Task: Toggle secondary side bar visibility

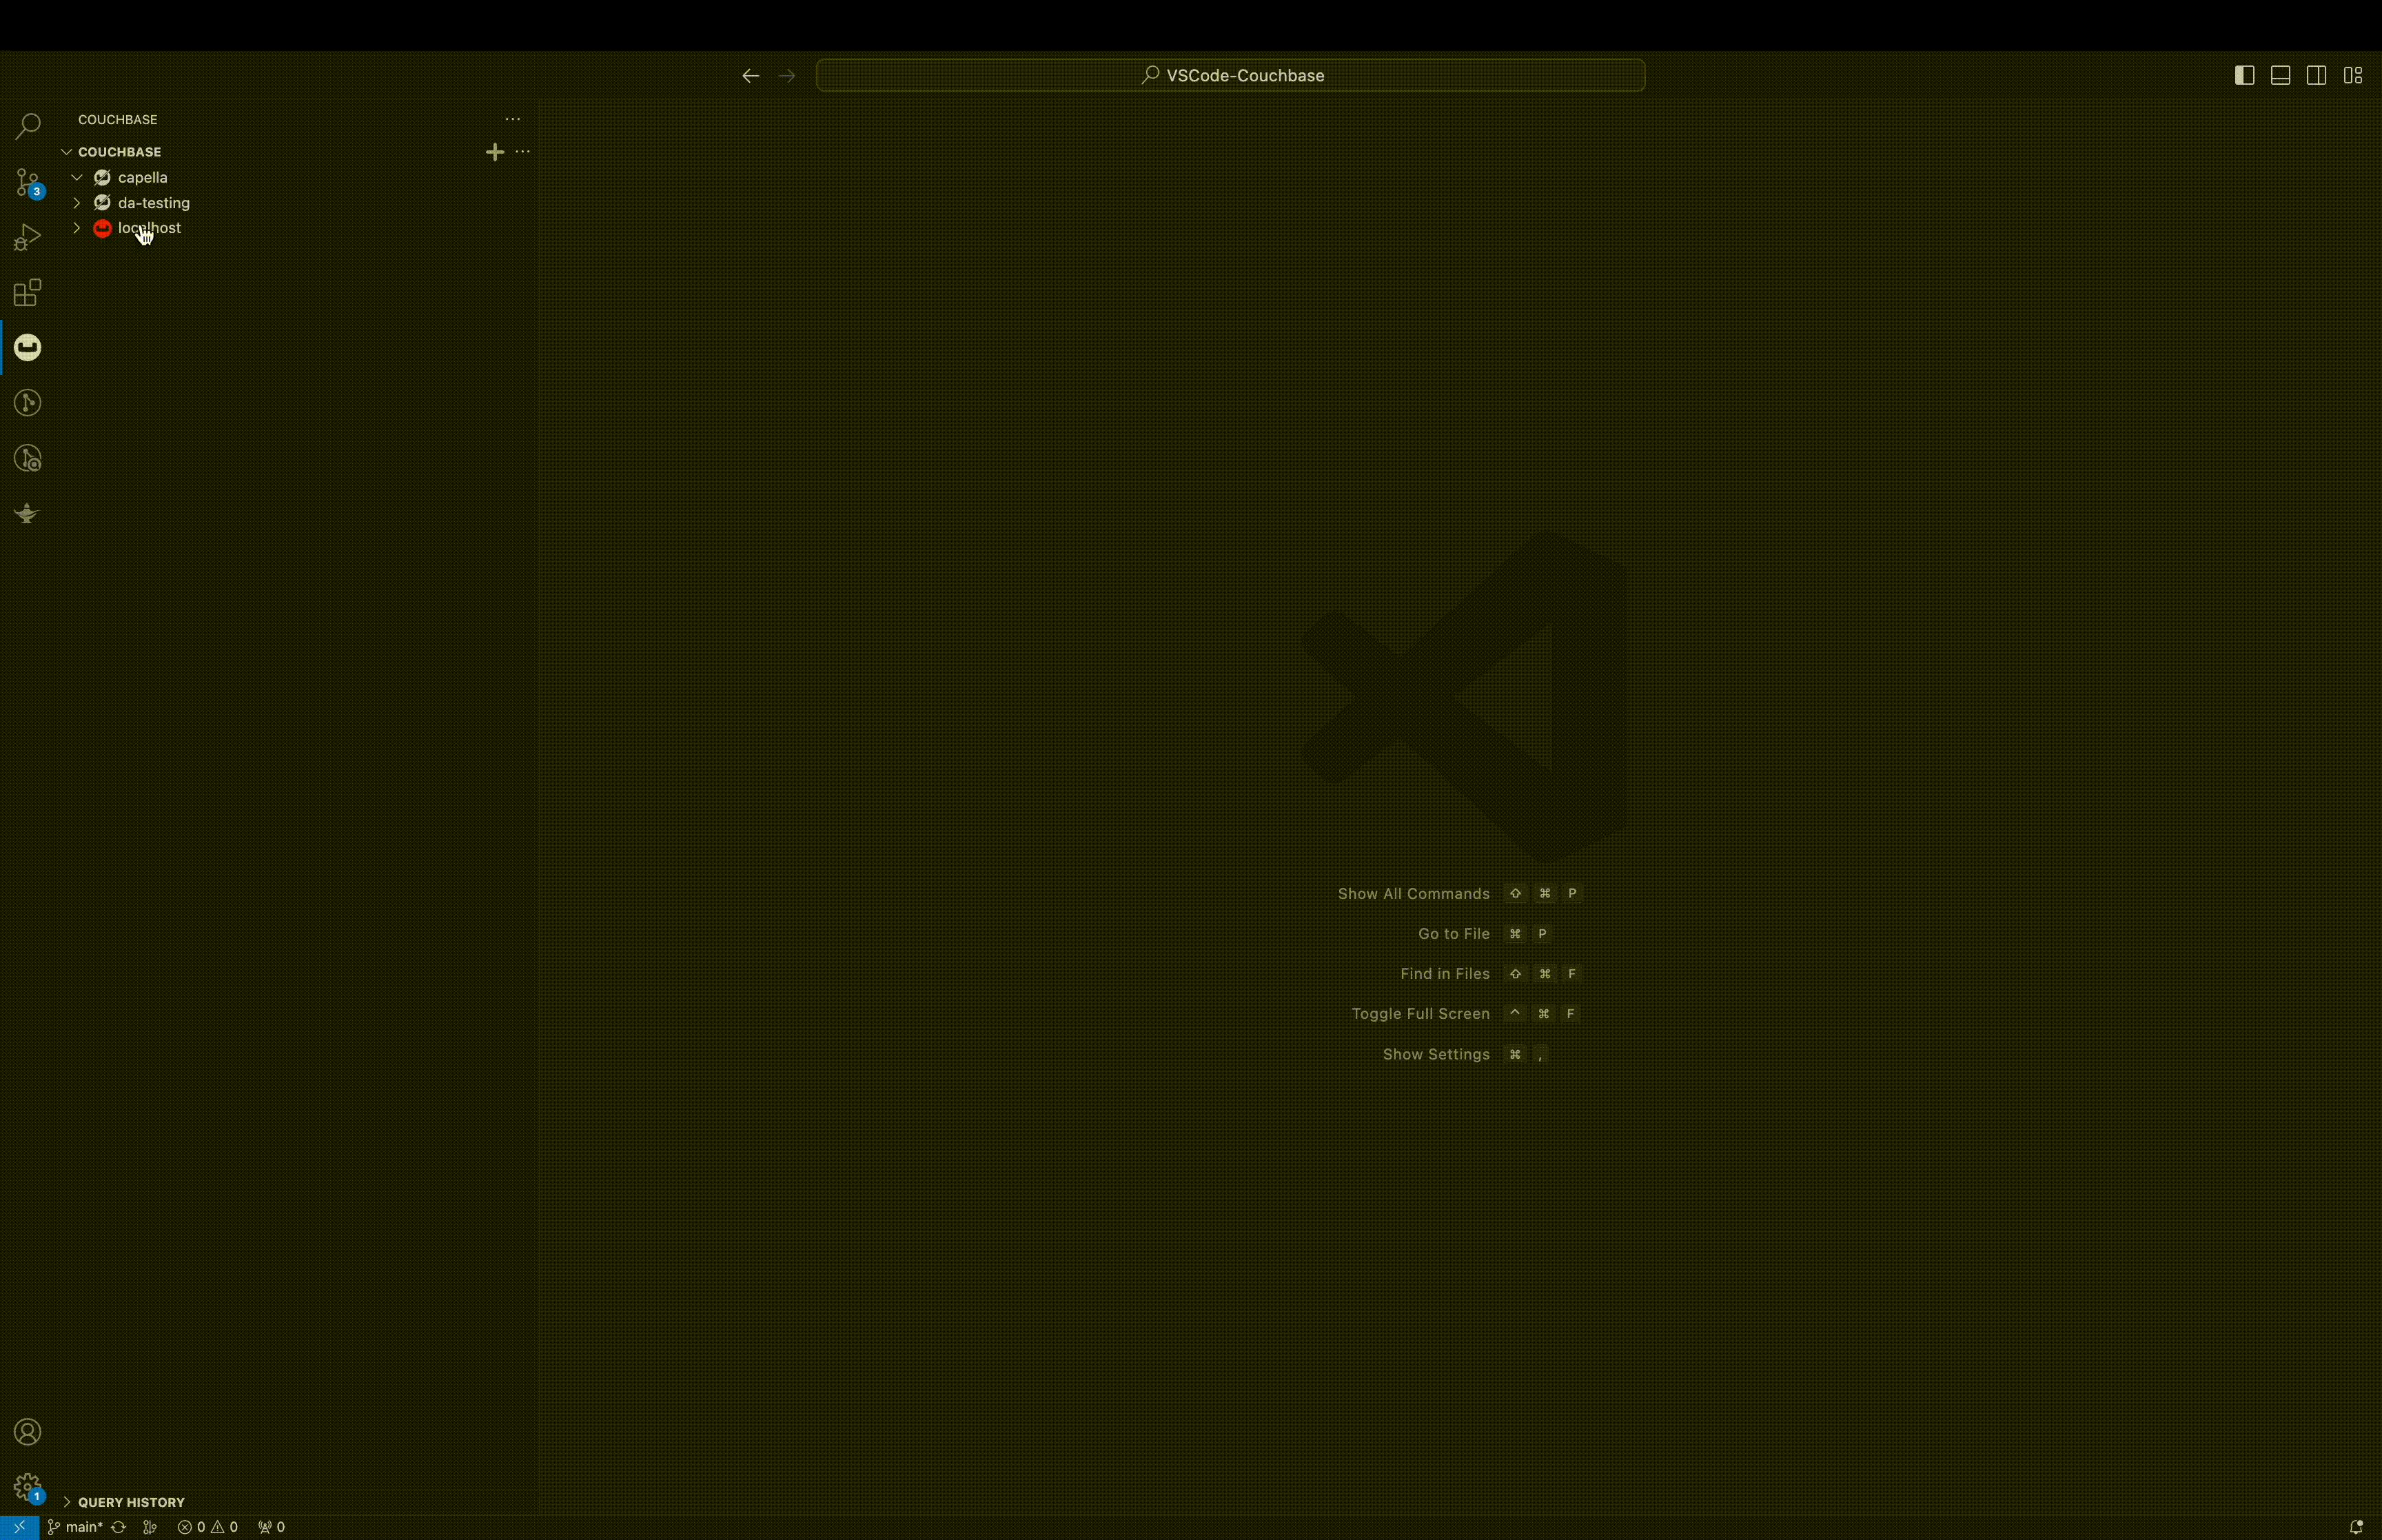Action: pyautogui.click(x=2316, y=75)
